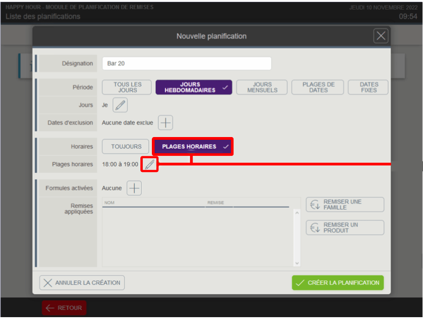Click the Désignation text field
This screenshot has width=423, height=319.
click(x=187, y=63)
